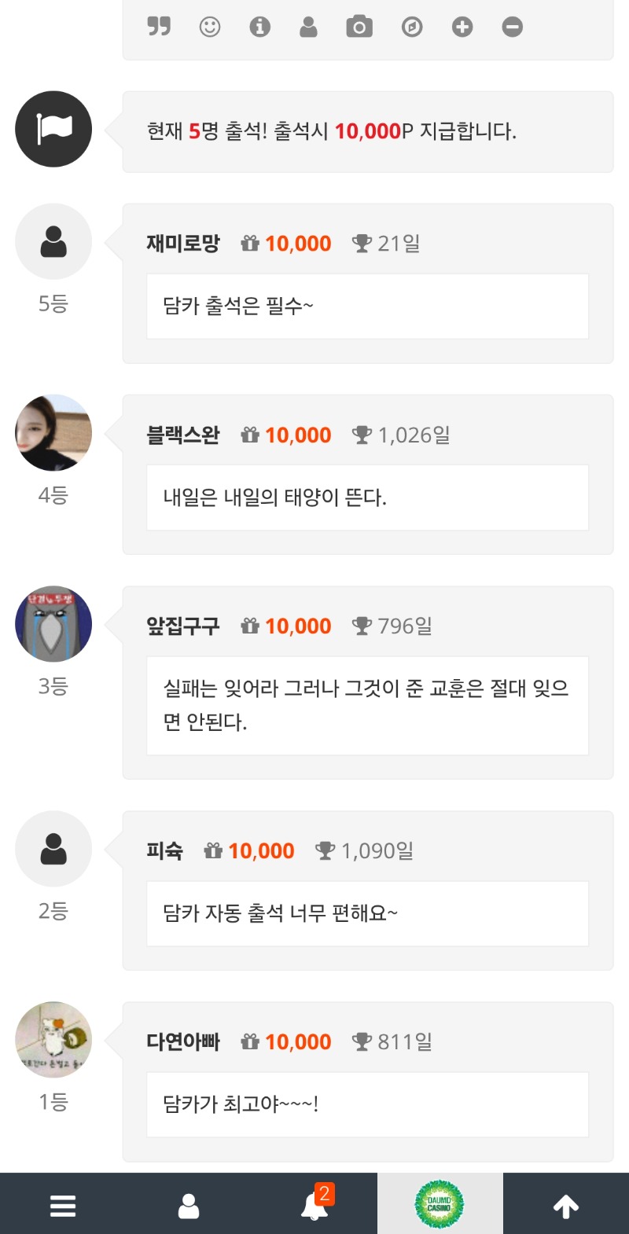Screen dimensions: 629x1234
Task: Open the smiley emoticon picker
Action: [210, 27]
